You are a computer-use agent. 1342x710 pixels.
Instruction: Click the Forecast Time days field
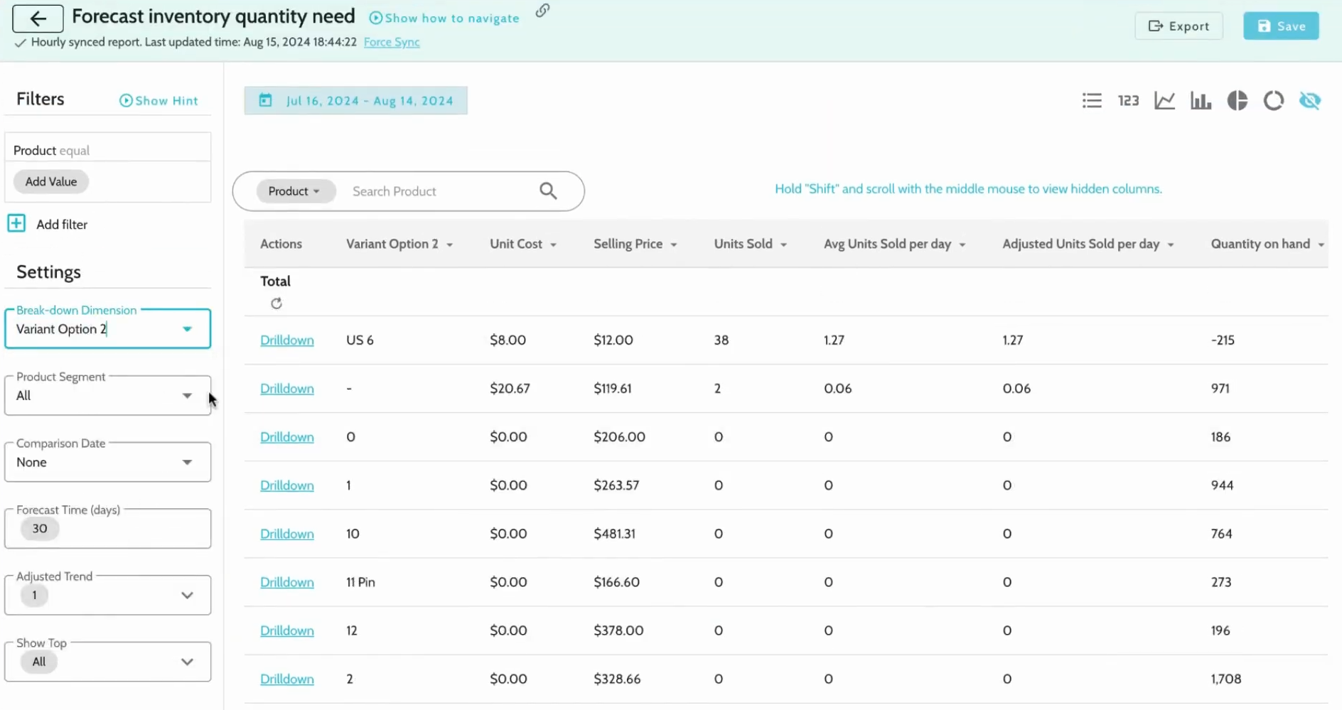(x=108, y=528)
